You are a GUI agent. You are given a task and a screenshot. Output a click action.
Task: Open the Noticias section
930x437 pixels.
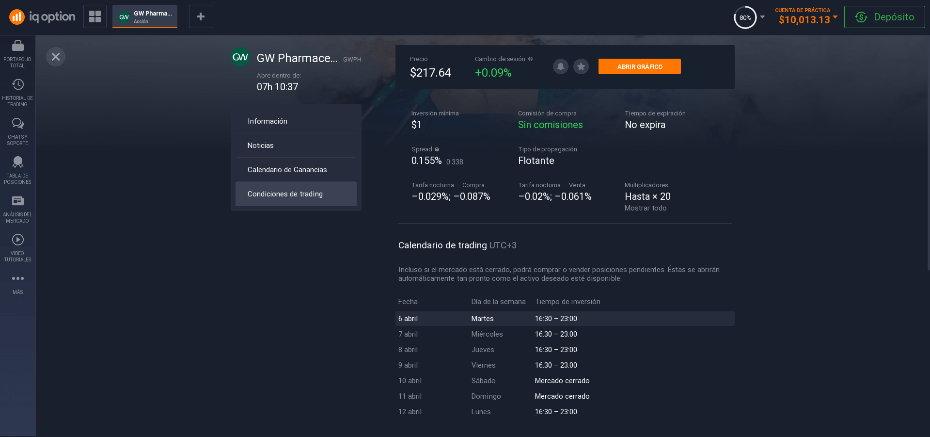coord(260,146)
